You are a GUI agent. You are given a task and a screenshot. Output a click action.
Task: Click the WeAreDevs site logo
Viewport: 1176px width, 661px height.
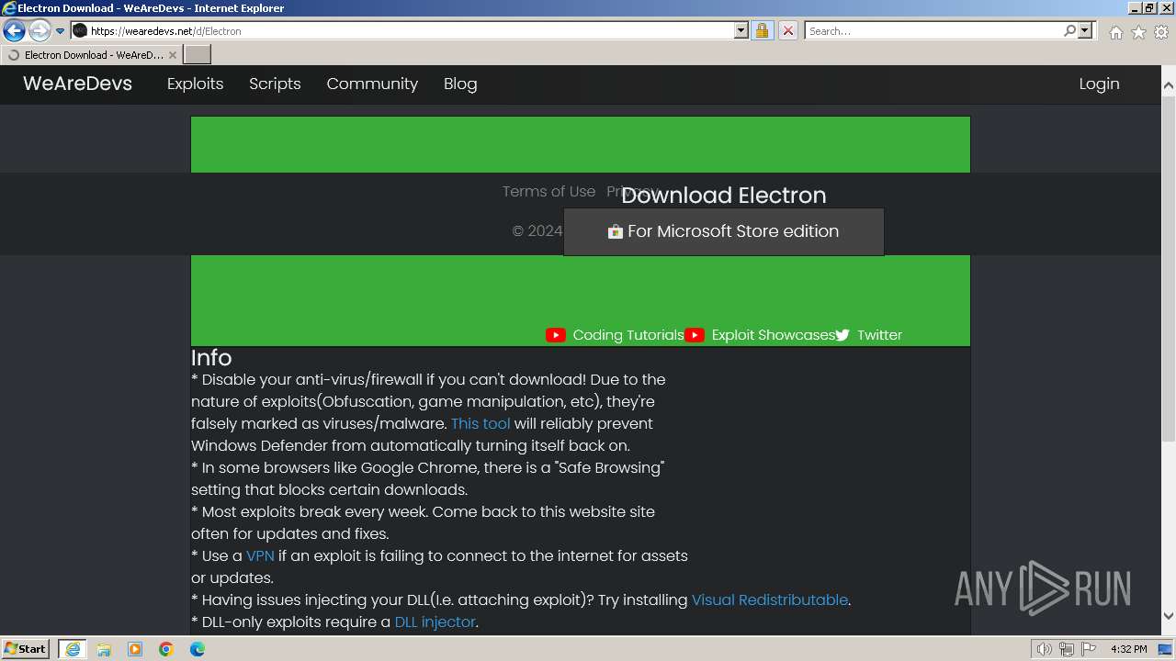pyautogui.click(x=77, y=84)
